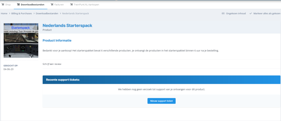Click the Nederlands Starterspack product title

pyautogui.click(x=67, y=25)
